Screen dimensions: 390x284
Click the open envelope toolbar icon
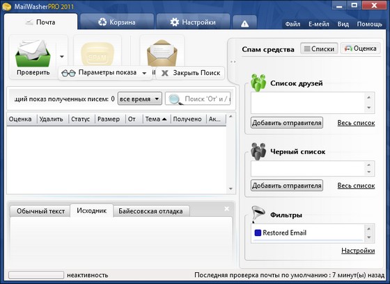[162, 53]
